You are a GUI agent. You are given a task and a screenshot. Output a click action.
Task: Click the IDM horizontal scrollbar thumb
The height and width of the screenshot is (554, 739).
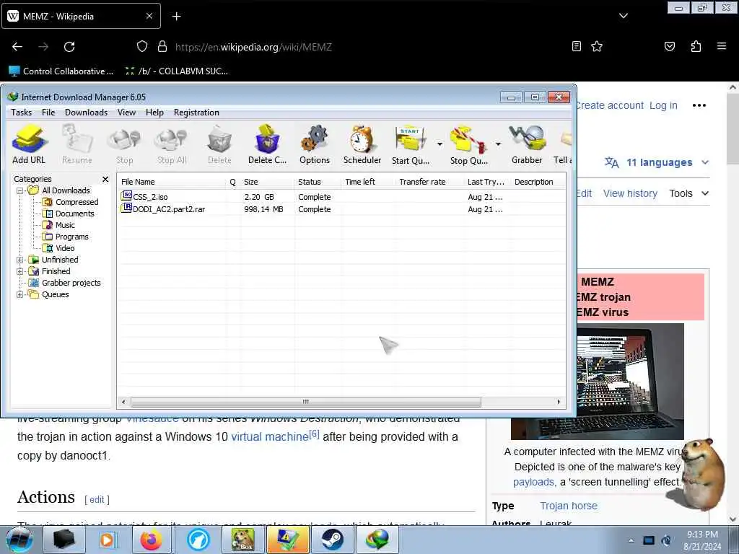click(x=306, y=402)
